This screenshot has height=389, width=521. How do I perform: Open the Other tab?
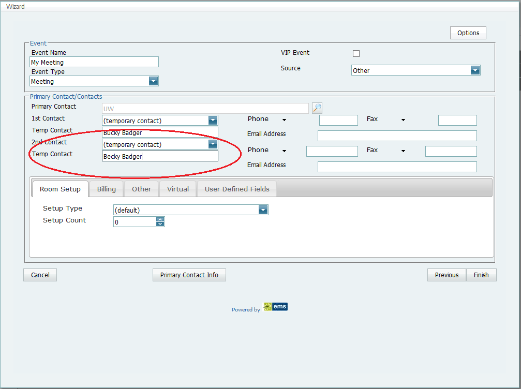(x=141, y=189)
